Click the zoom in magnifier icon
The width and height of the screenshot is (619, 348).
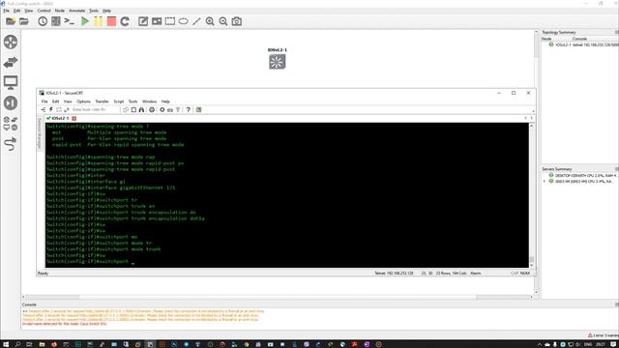[210, 21]
